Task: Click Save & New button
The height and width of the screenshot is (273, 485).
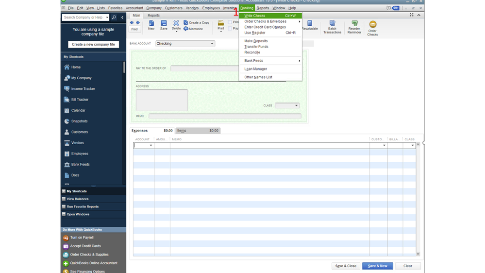Action: (x=377, y=266)
